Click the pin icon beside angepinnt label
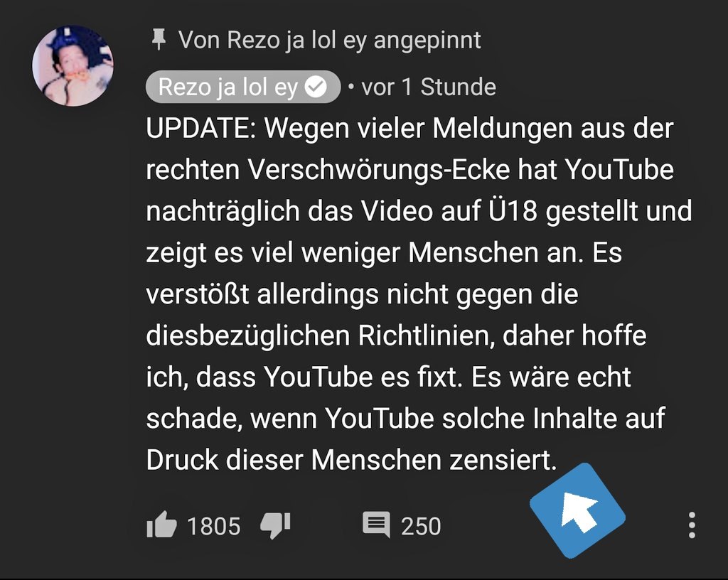728x580 pixels. click(159, 39)
